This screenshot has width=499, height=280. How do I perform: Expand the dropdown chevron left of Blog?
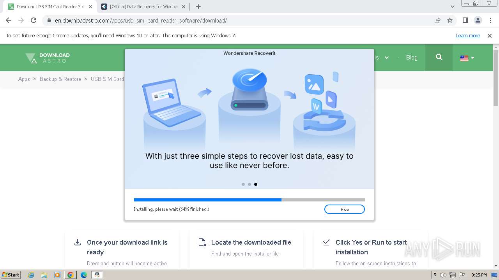(387, 58)
